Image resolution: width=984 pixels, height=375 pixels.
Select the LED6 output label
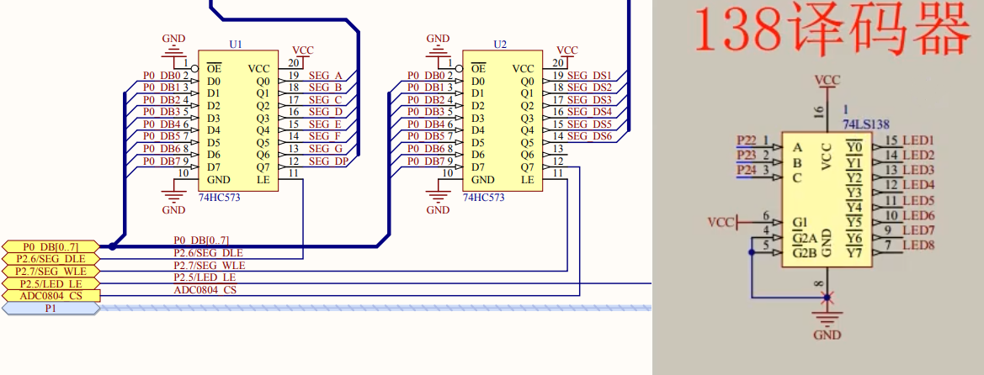pyautogui.click(x=918, y=216)
